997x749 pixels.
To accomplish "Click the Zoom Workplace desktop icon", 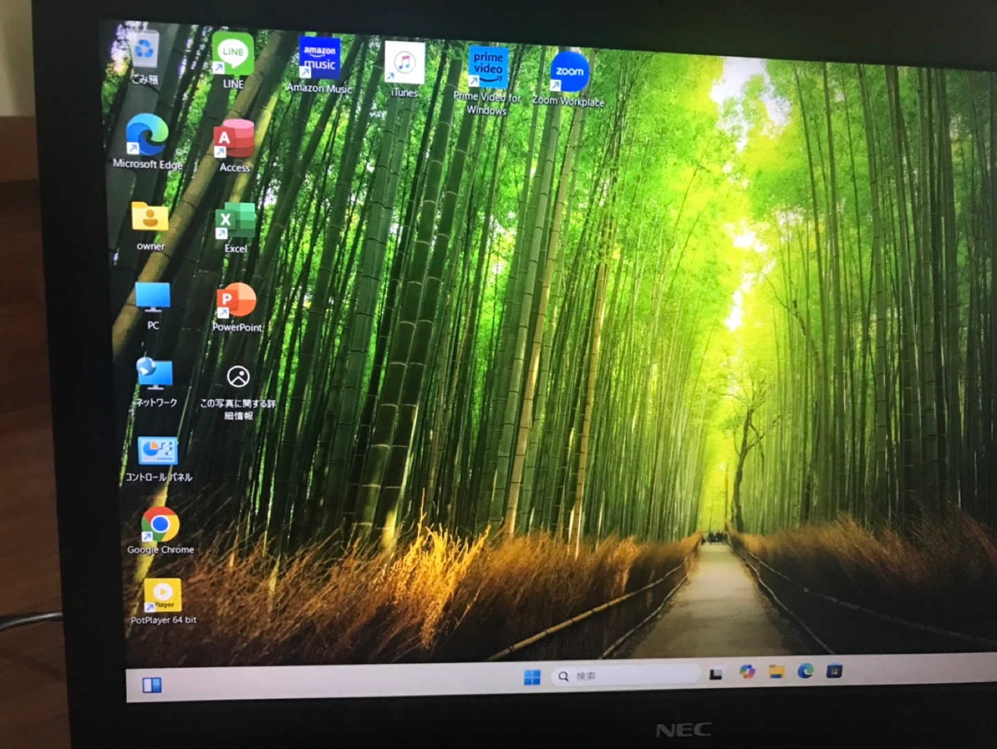I will click(x=569, y=72).
